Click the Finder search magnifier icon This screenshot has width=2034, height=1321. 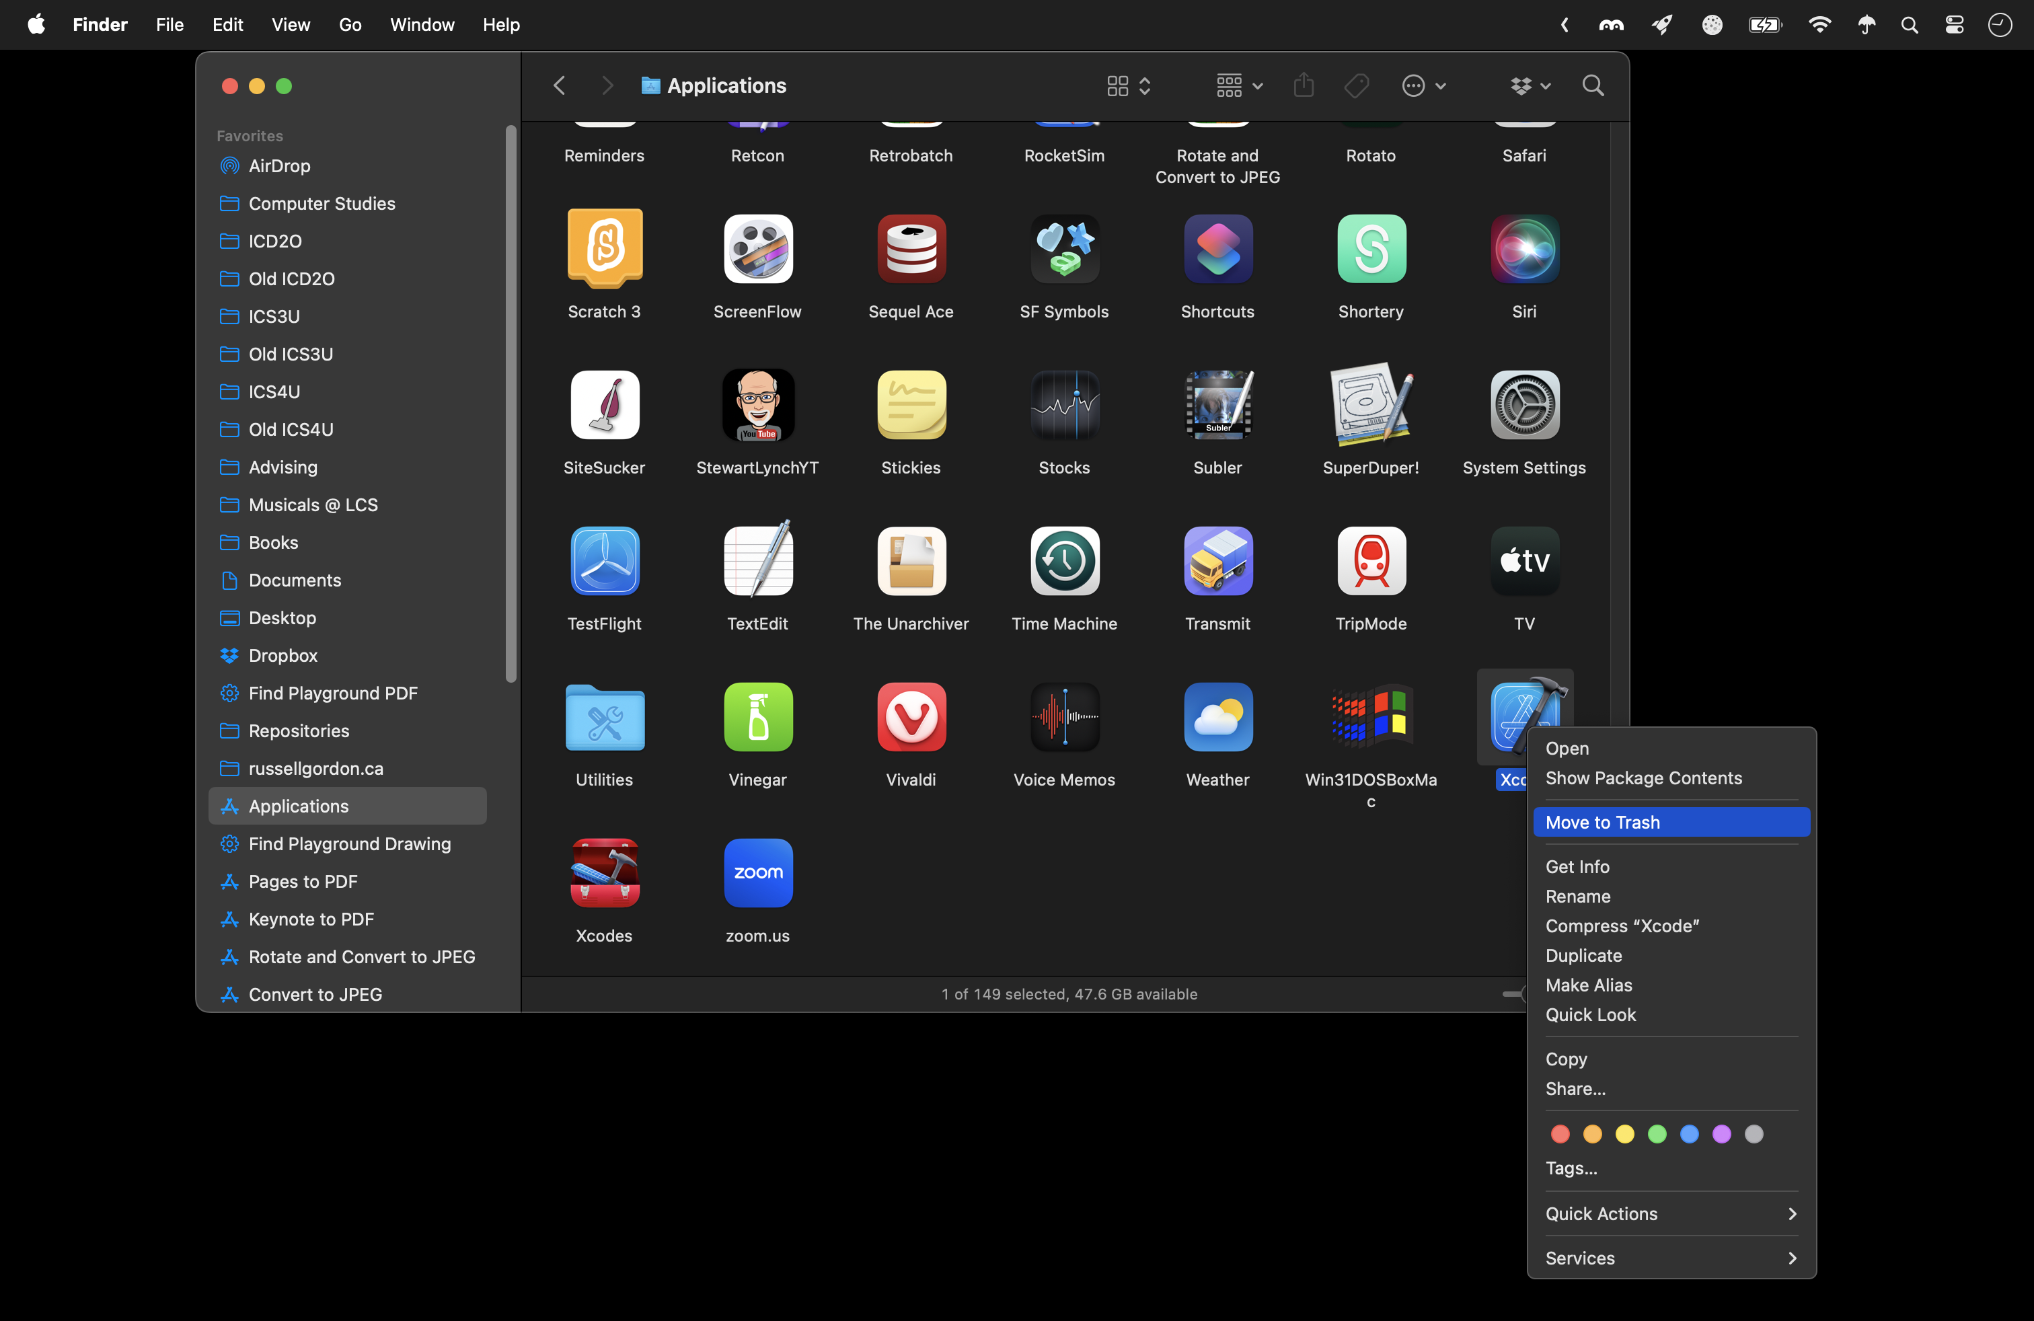point(1592,85)
